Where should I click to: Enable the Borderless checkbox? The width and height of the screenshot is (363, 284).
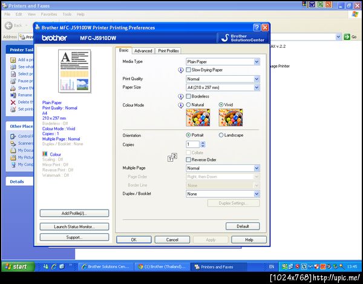(x=188, y=96)
